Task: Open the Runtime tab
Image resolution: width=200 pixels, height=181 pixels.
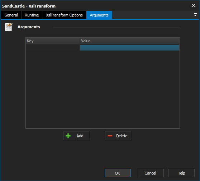Action: [32, 15]
